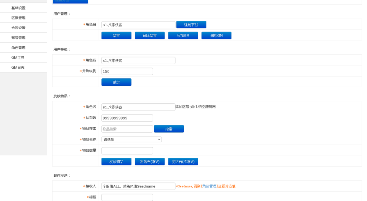Open the [角色管理] link in Seedname hint
This screenshot has width=367, height=201.
(x=209, y=186)
